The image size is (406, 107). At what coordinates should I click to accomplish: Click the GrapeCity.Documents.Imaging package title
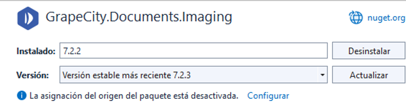(139, 17)
